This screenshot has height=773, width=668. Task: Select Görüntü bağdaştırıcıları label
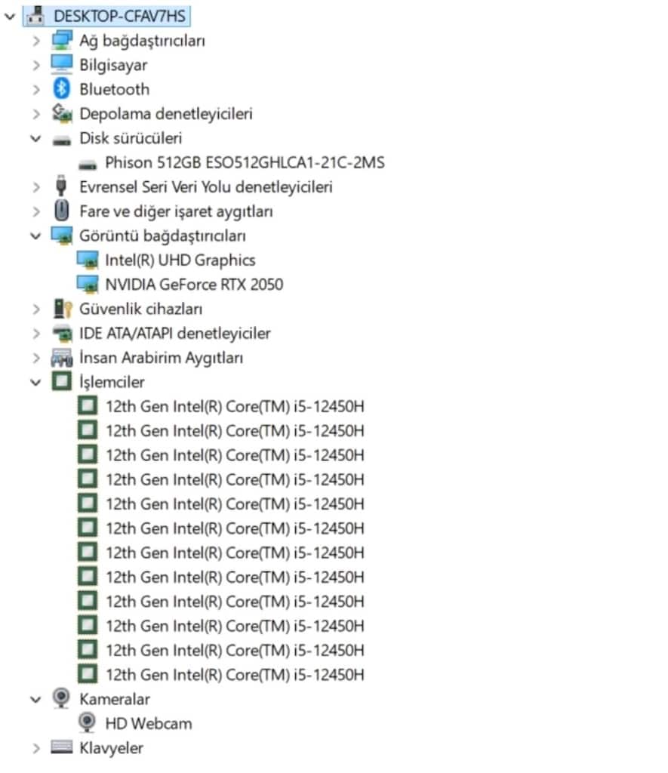(x=162, y=236)
